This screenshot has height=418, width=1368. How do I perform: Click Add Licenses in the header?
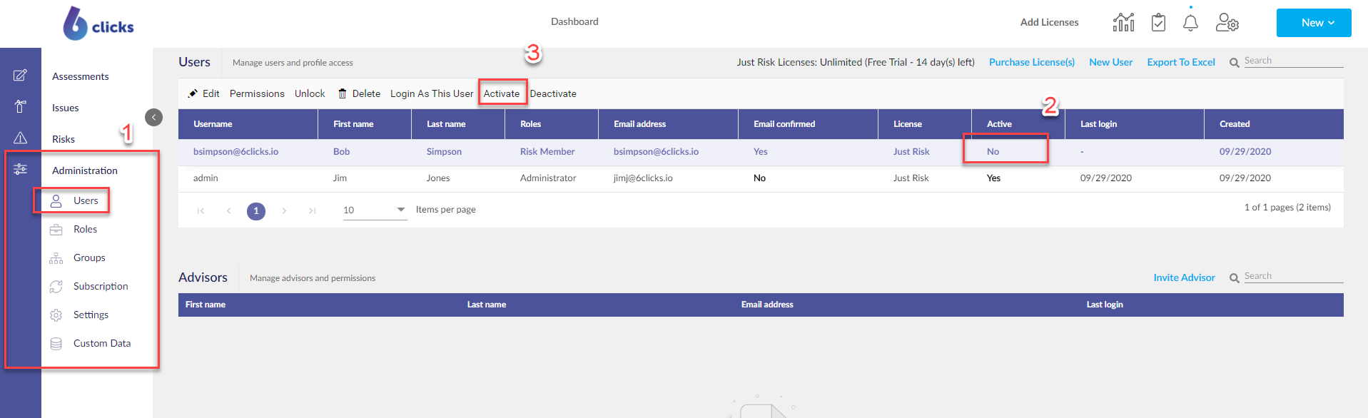(1050, 22)
